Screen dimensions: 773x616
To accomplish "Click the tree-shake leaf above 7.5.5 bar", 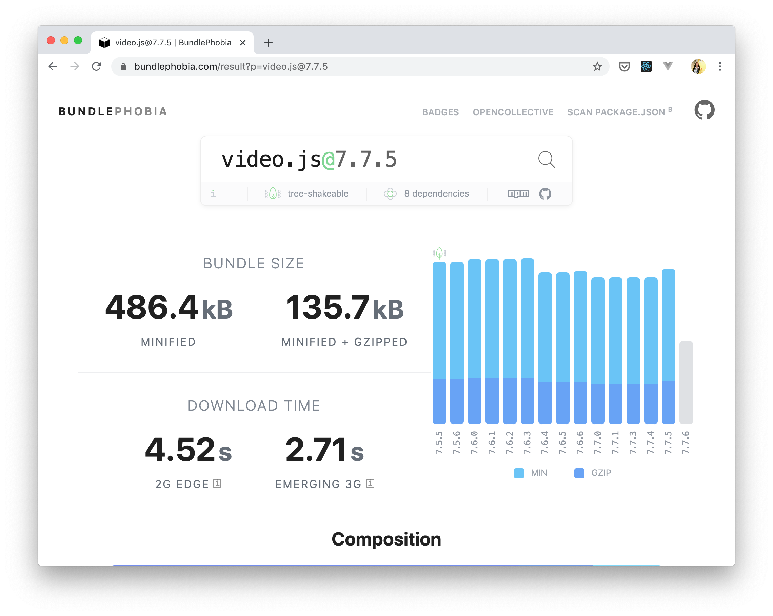I will click(439, 253).
